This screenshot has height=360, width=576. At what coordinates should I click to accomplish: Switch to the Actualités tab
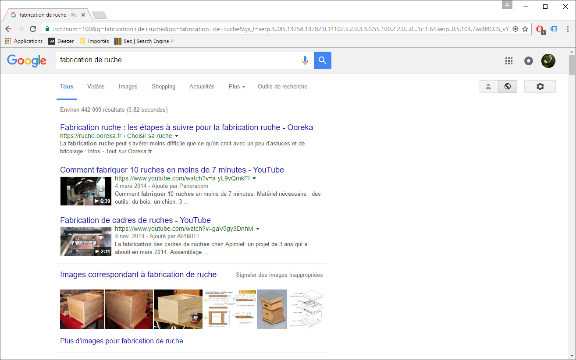(202, 86)
